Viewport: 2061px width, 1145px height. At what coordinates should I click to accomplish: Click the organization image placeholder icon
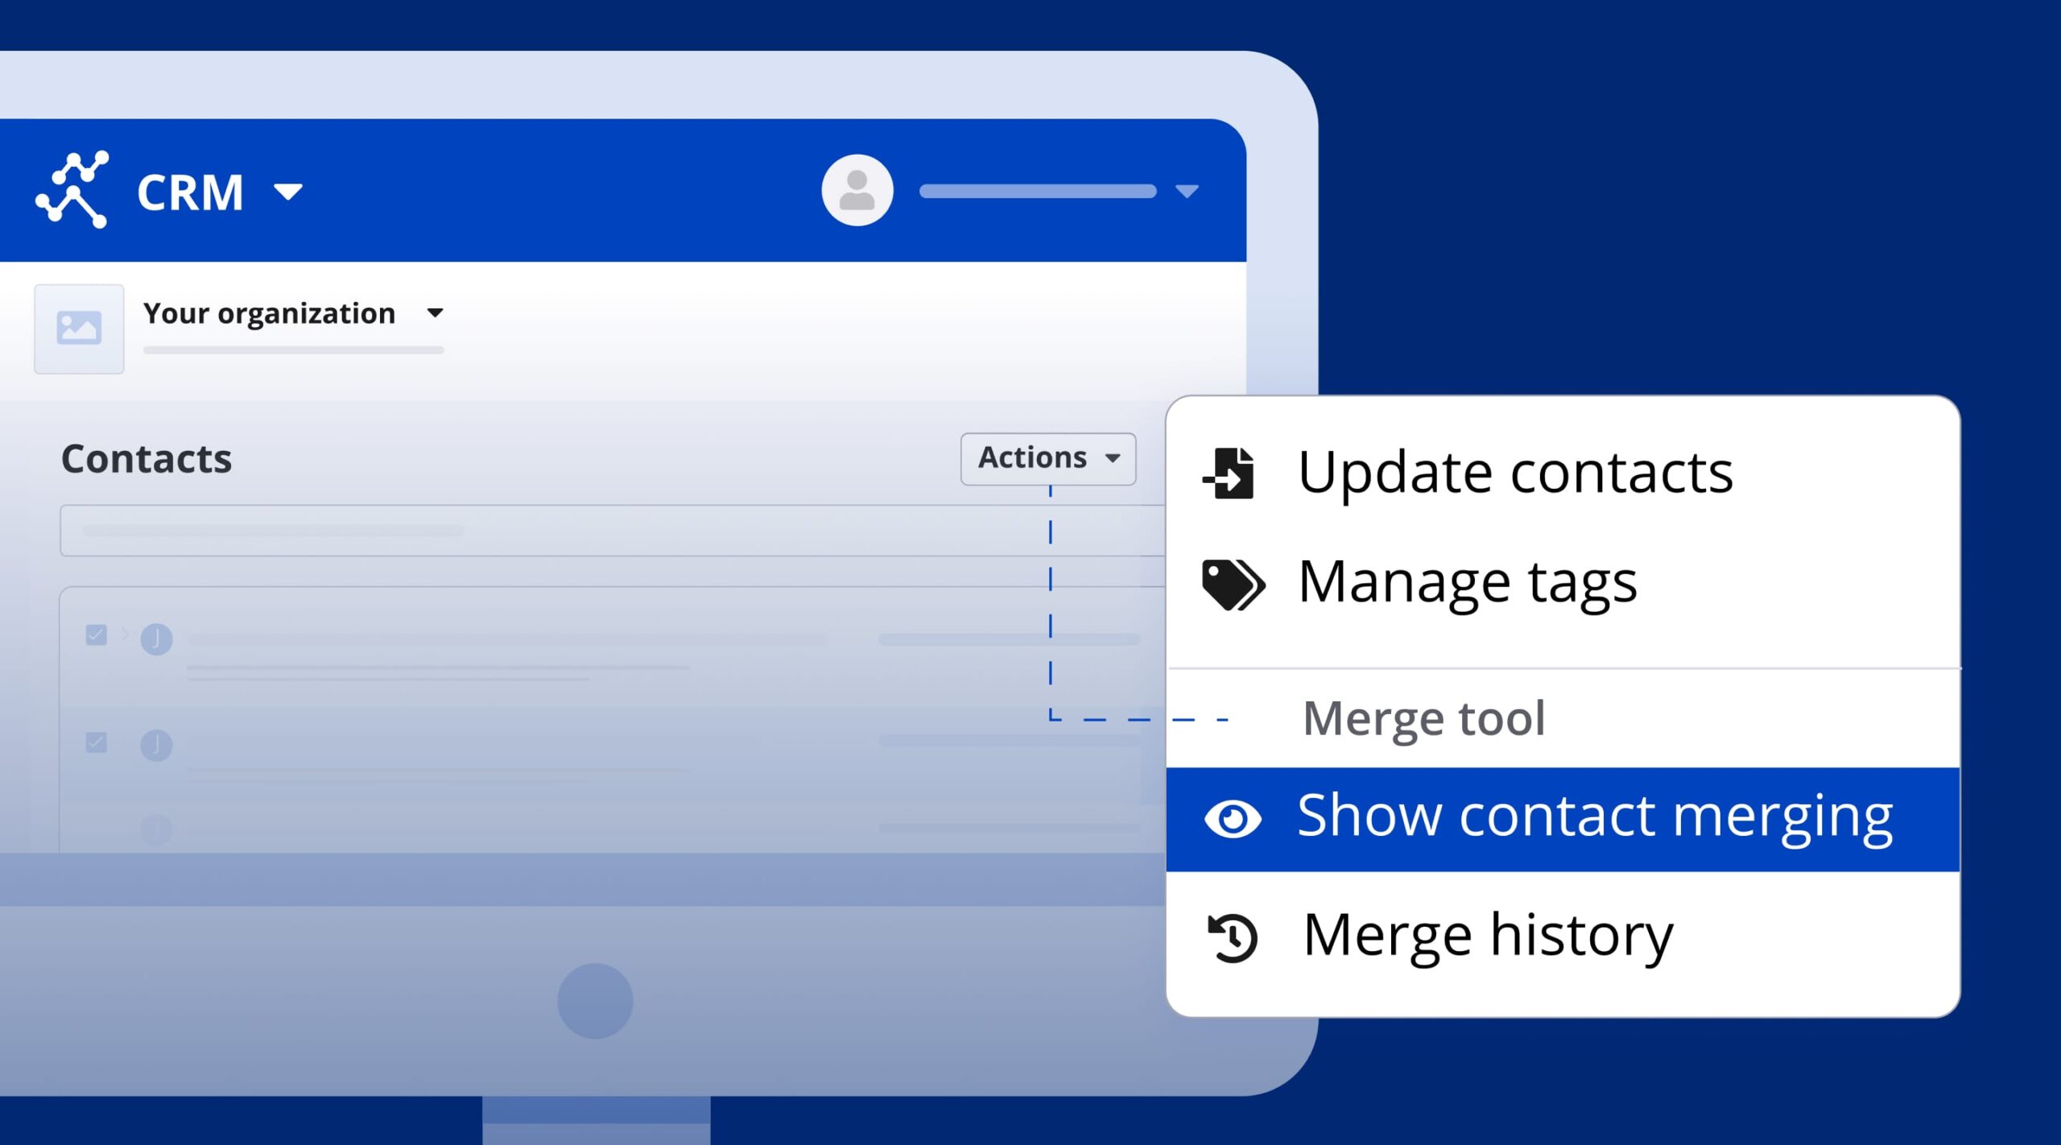[x=79, y=329]
